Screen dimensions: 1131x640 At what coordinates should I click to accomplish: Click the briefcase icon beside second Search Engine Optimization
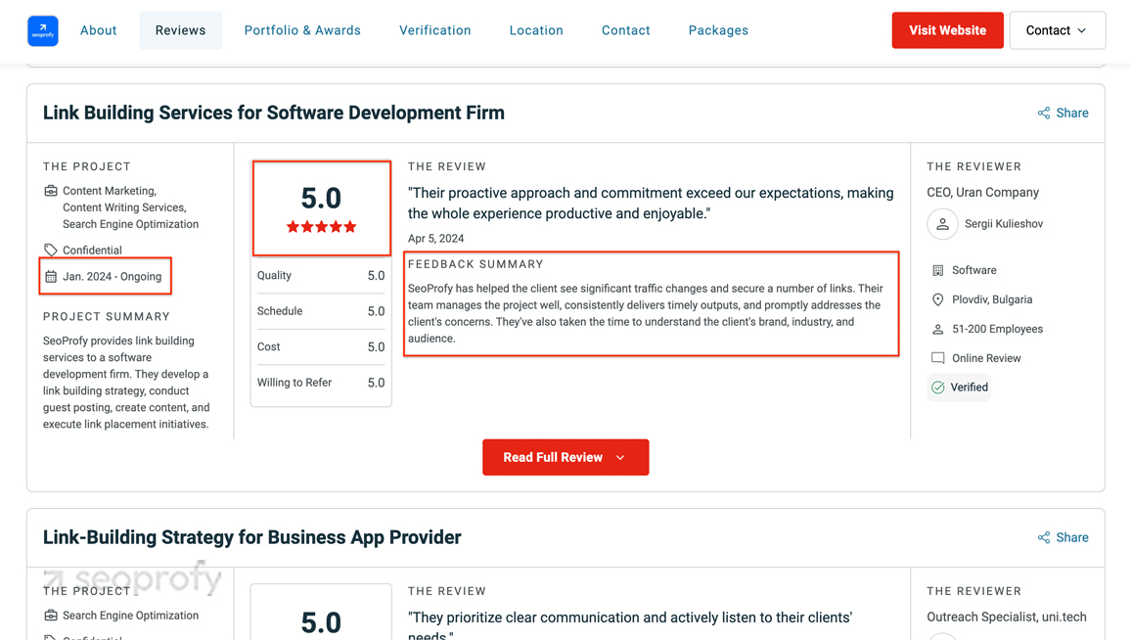[51, 616]
